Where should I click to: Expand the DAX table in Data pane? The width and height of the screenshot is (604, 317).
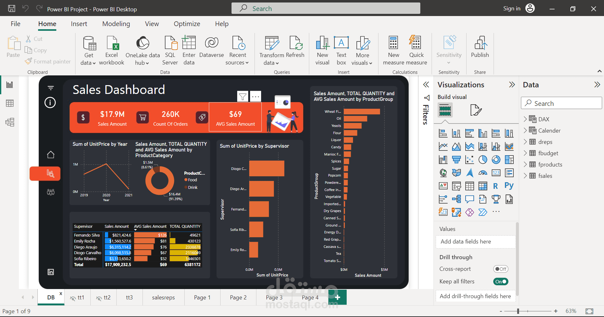pyautogui.click(x=525, y=119)
